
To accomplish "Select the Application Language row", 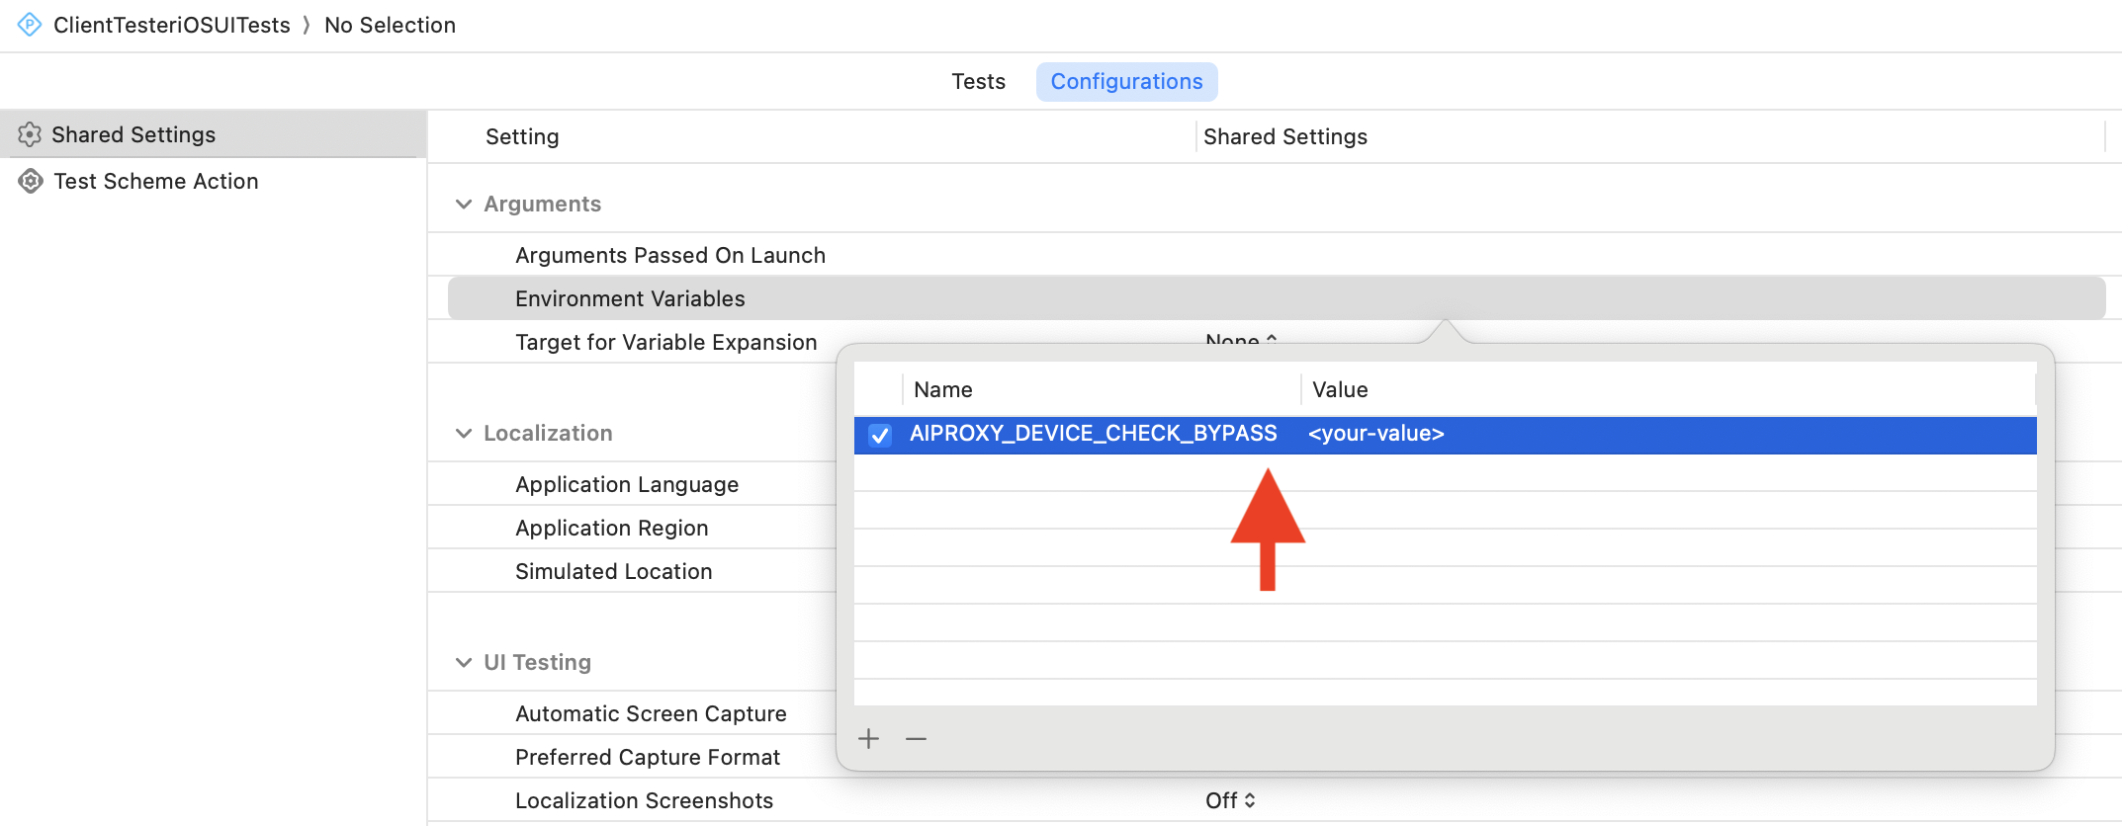I will point(627,484).
